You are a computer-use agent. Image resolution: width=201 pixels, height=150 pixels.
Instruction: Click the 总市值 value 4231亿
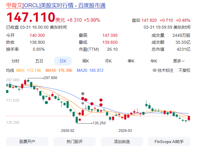point(183,49)
